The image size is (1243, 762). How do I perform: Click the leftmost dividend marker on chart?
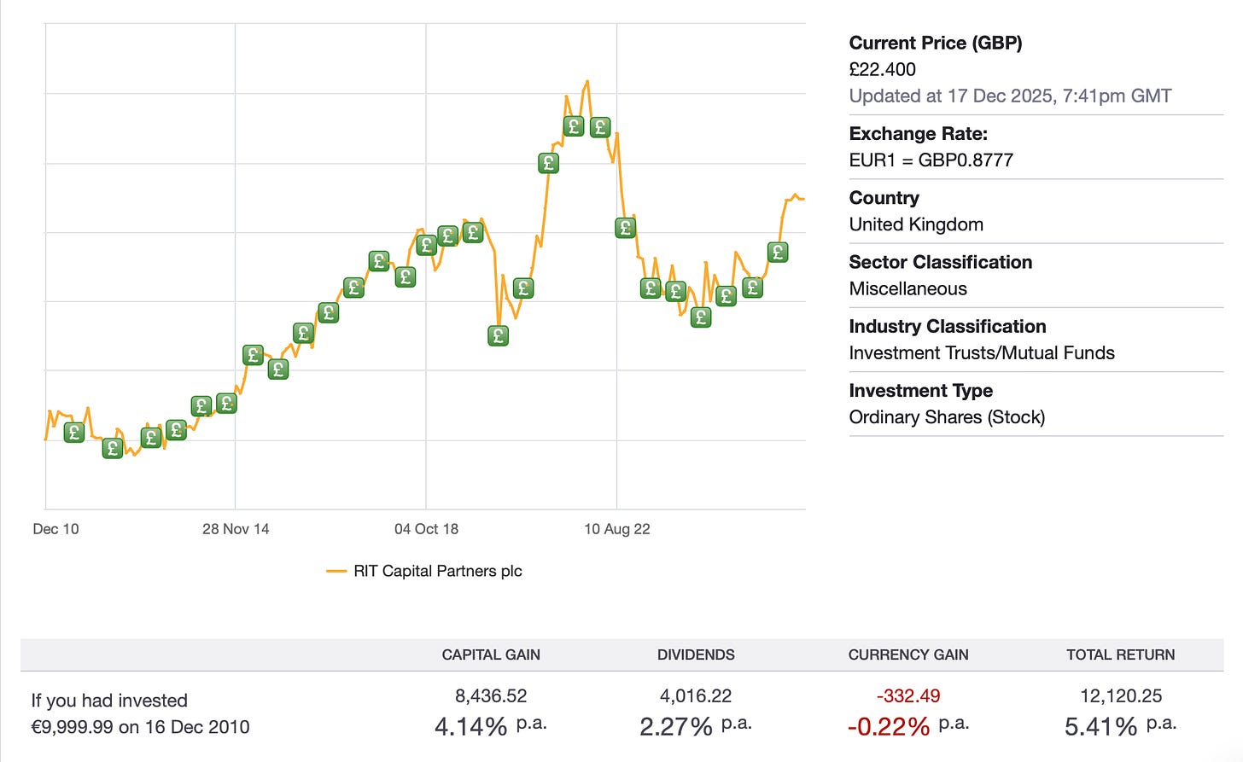tap(74, 433)
